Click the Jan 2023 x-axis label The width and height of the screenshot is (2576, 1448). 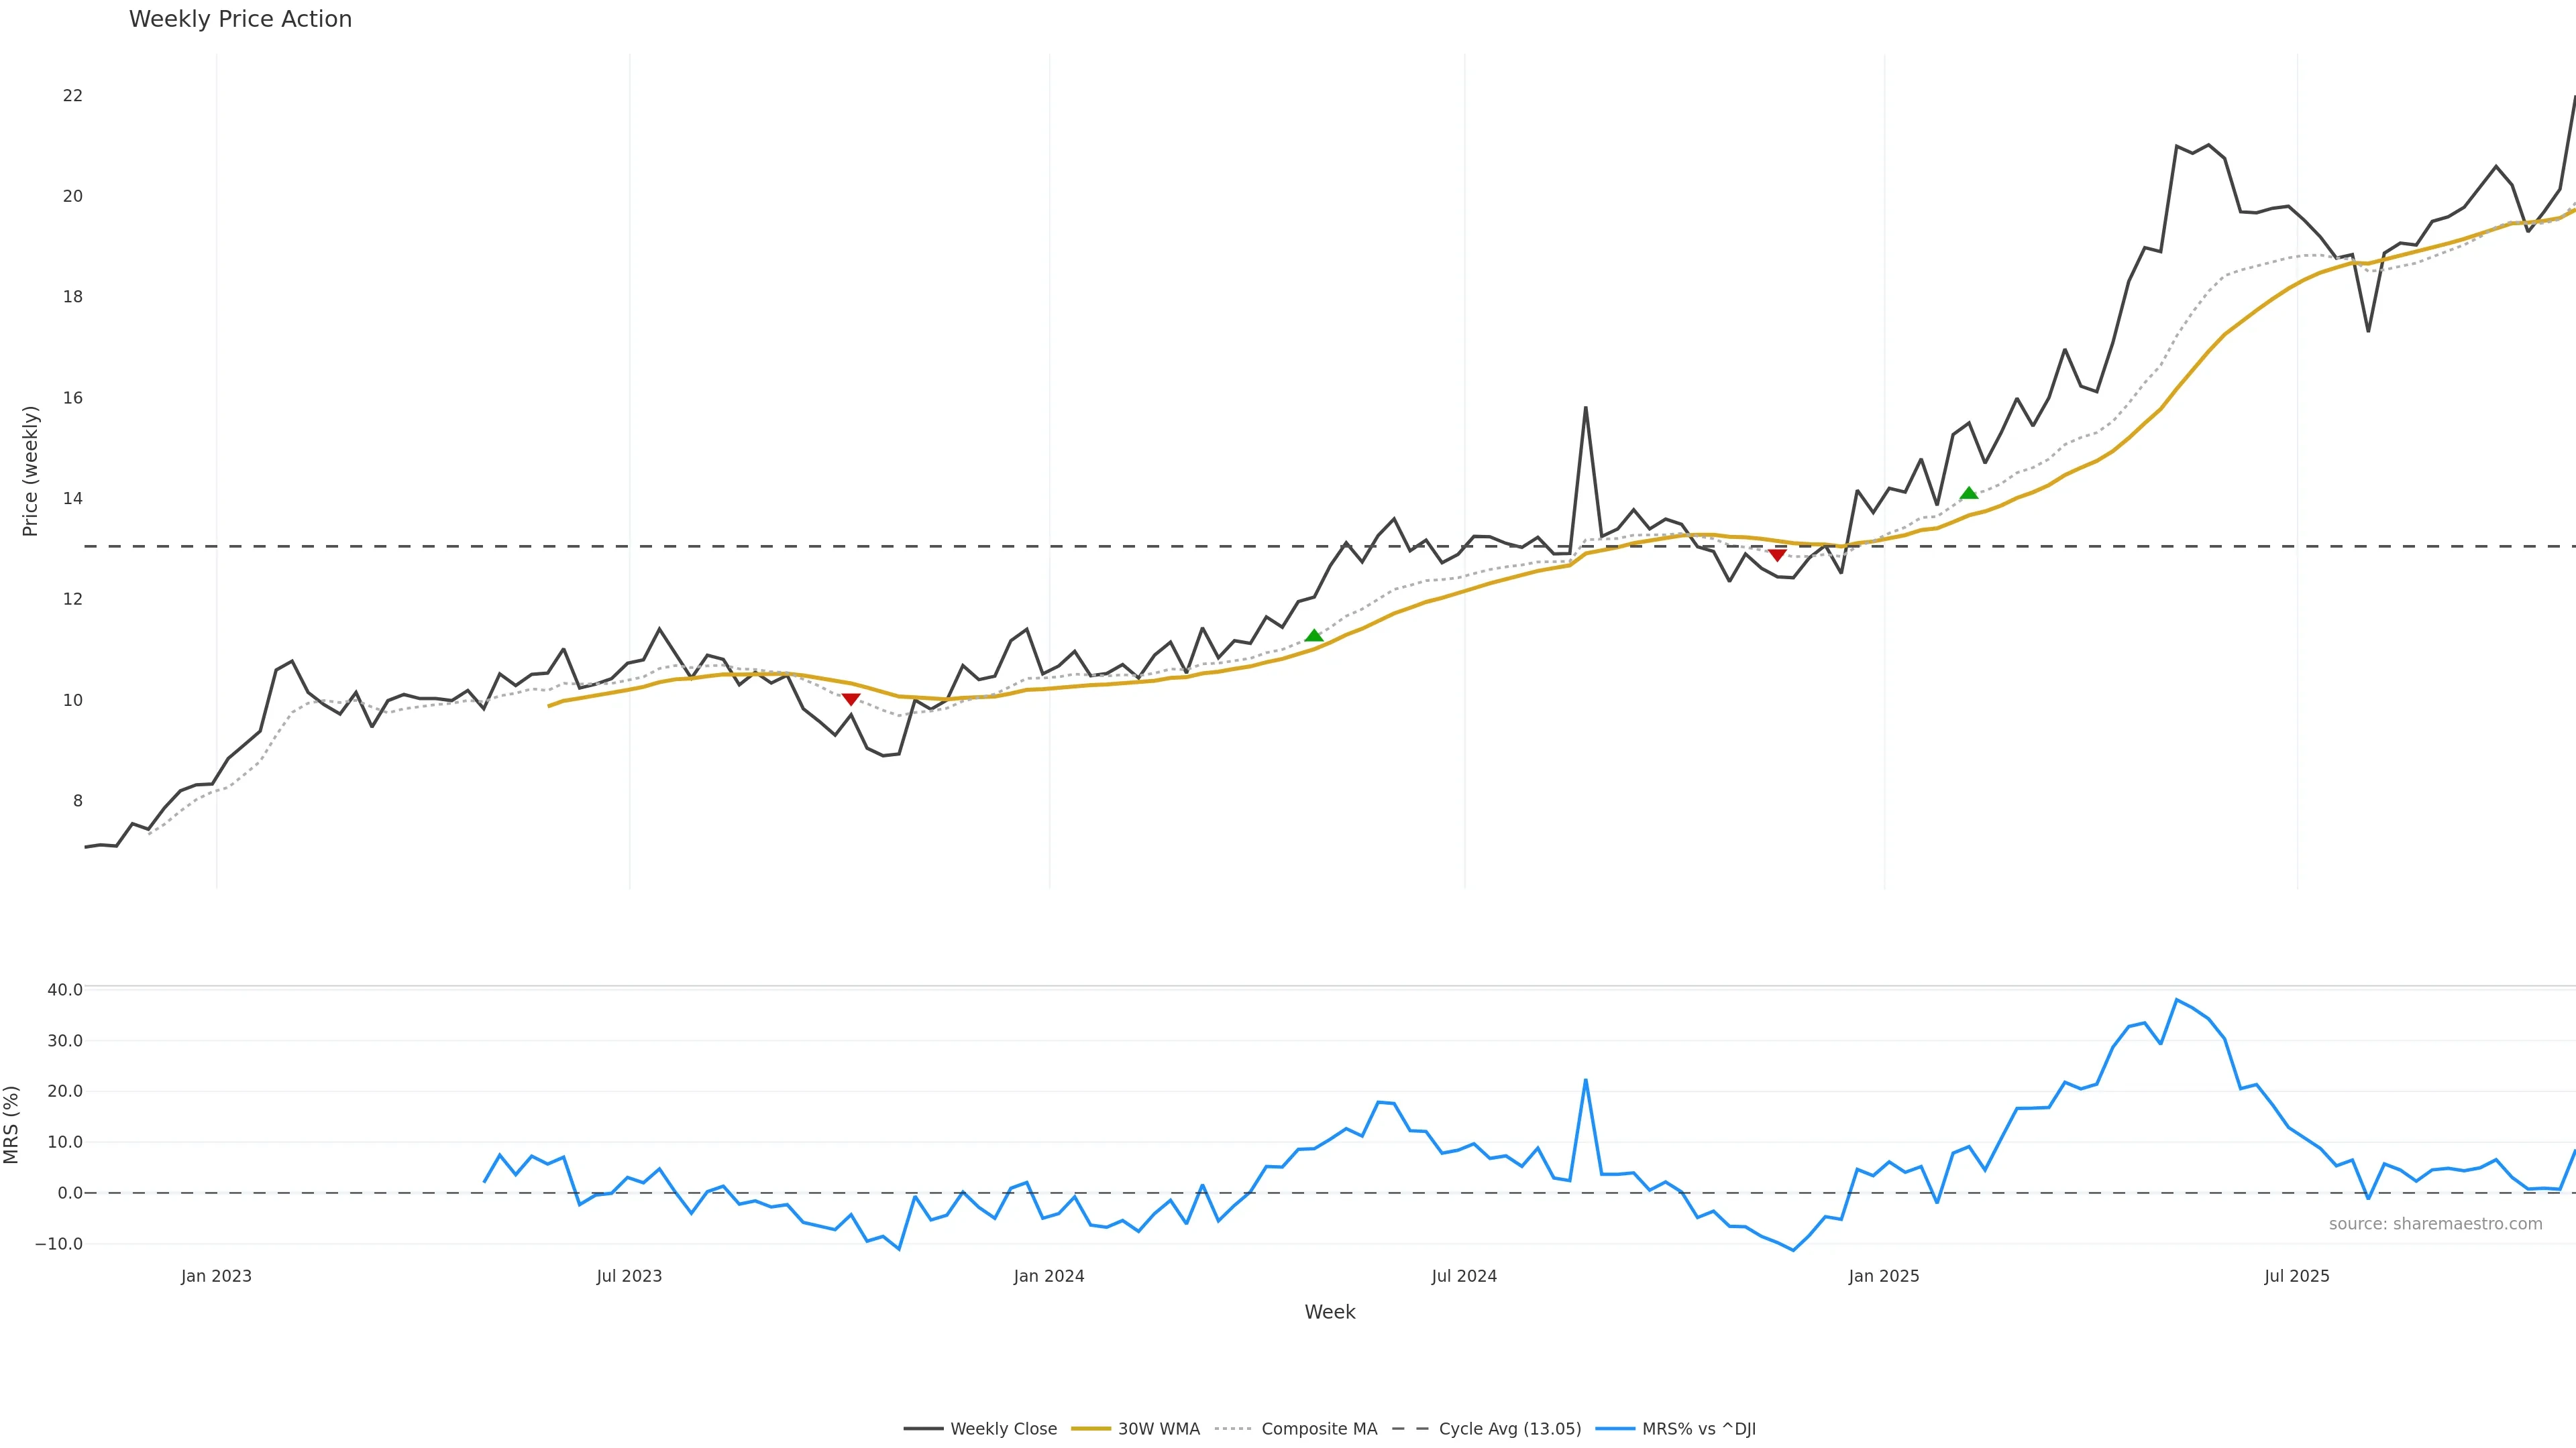click(216, 1276)
